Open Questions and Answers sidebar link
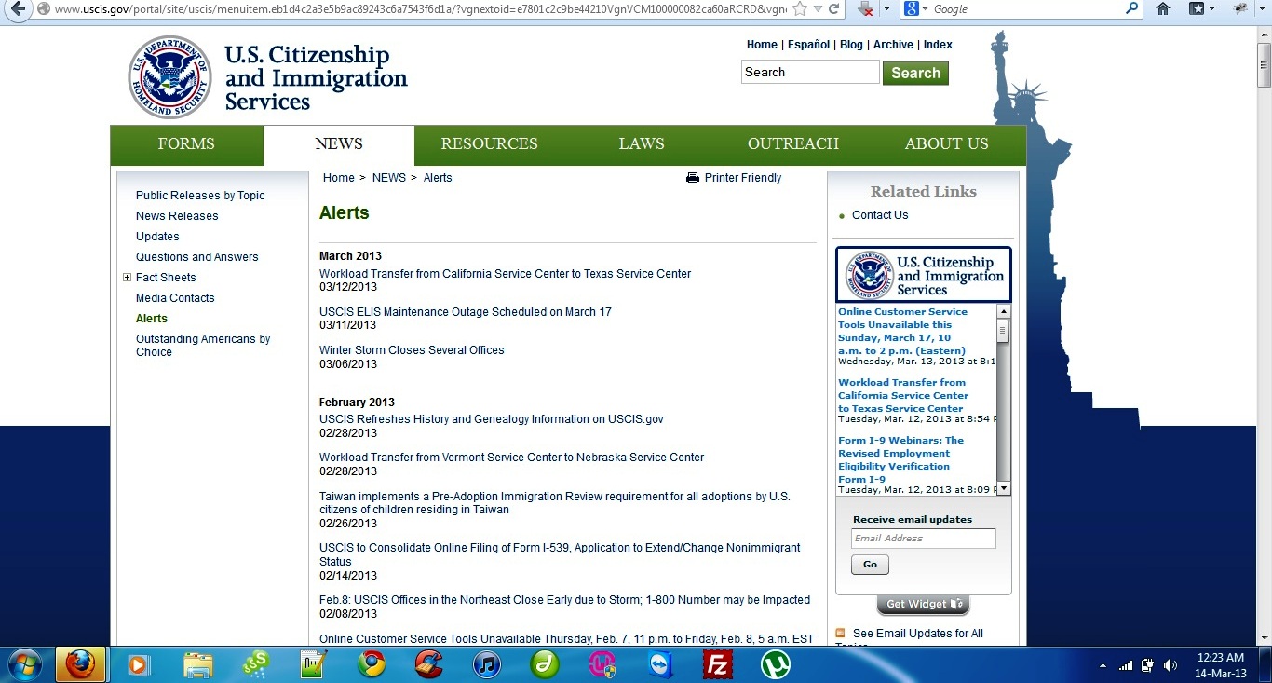This screenshot has width=1272, height=683. coord(197,257)
